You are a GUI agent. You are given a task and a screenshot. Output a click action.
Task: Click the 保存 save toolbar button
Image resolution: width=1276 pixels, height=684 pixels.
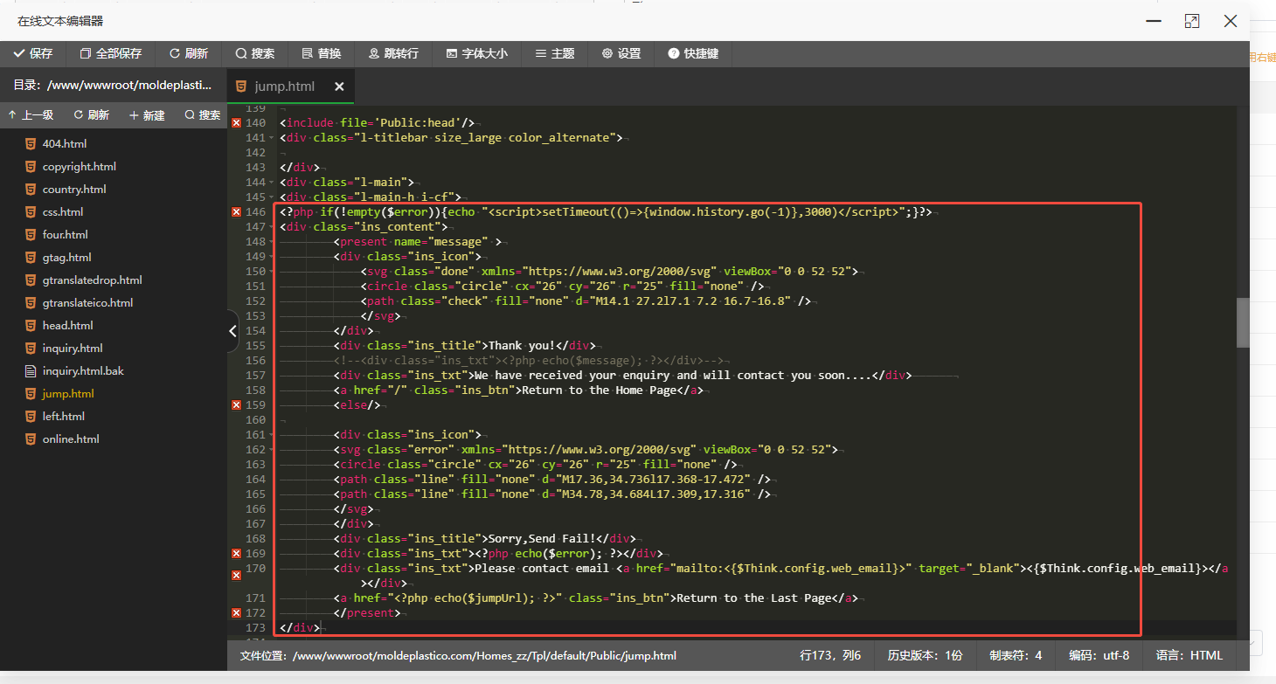(33, 53)
